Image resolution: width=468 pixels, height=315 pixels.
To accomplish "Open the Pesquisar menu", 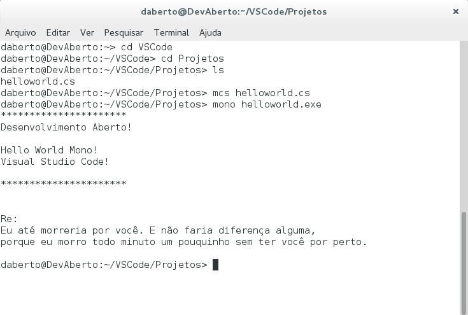I will point(124,32).
